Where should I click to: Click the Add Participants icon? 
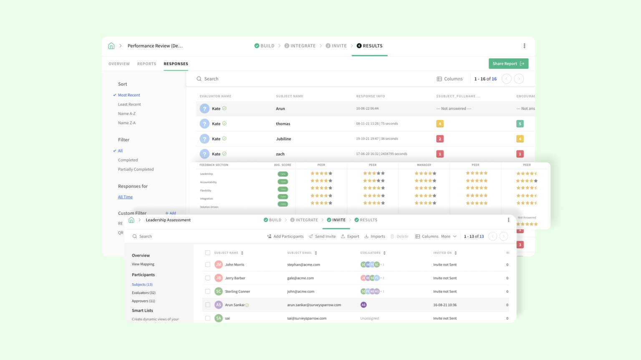pyautogui.click(x=269, y=236)
